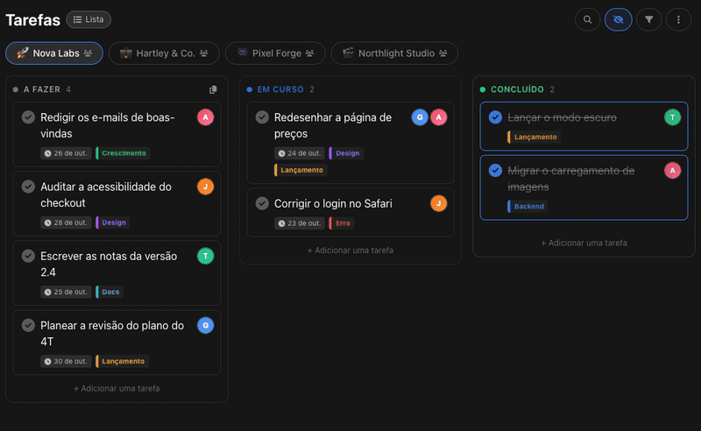Mark 'Auditar a acessibilidade do checkout' complete
The width and height of the screenshot is (701, 431).
[x=28, y=187]
